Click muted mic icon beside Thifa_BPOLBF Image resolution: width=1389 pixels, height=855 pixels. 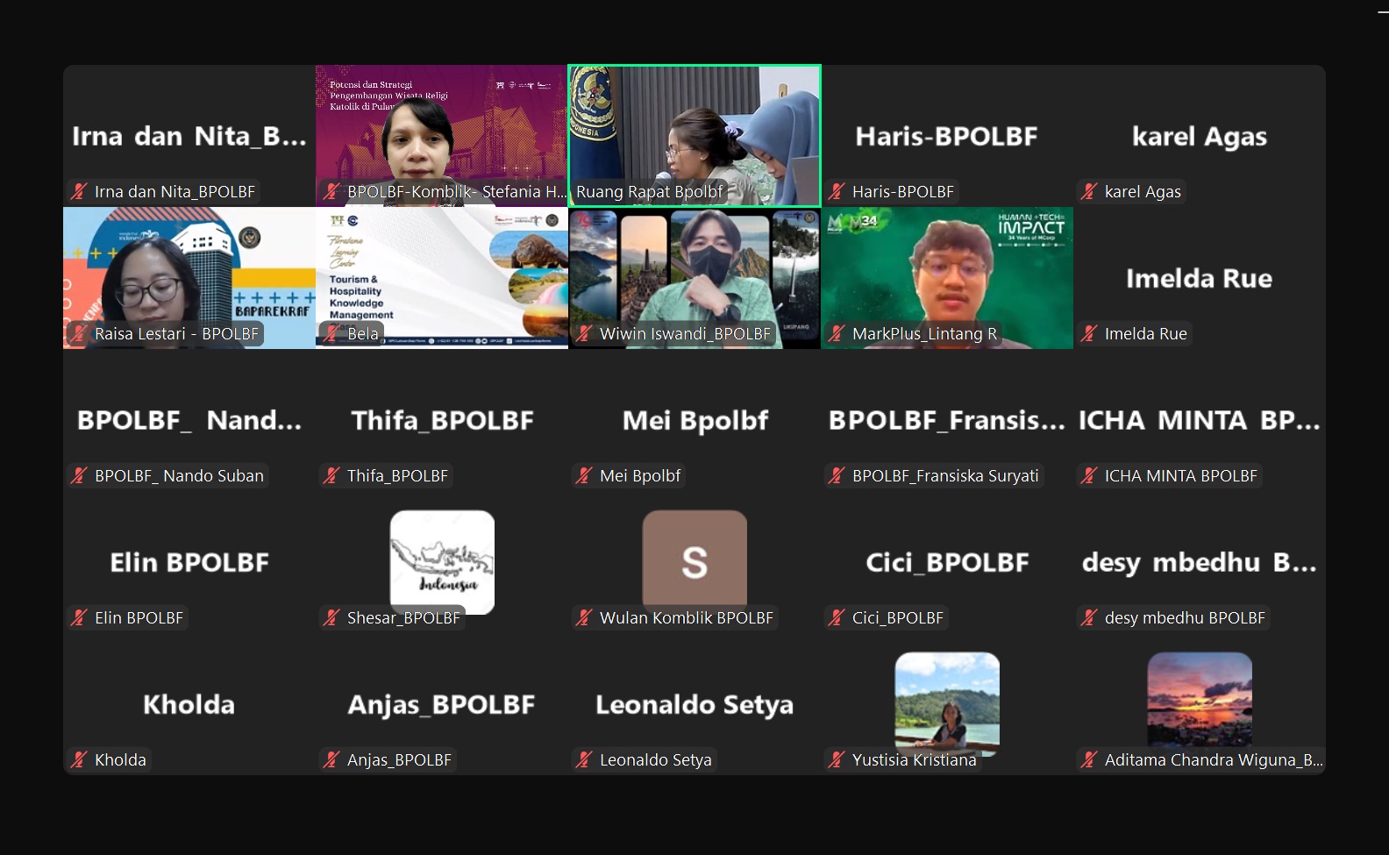(x=331, y=475)
